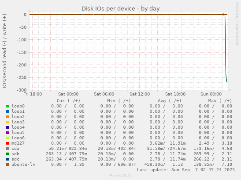Select the loop2 device label
The height and width of the screenshot is (180, 241).
point(18,117)
